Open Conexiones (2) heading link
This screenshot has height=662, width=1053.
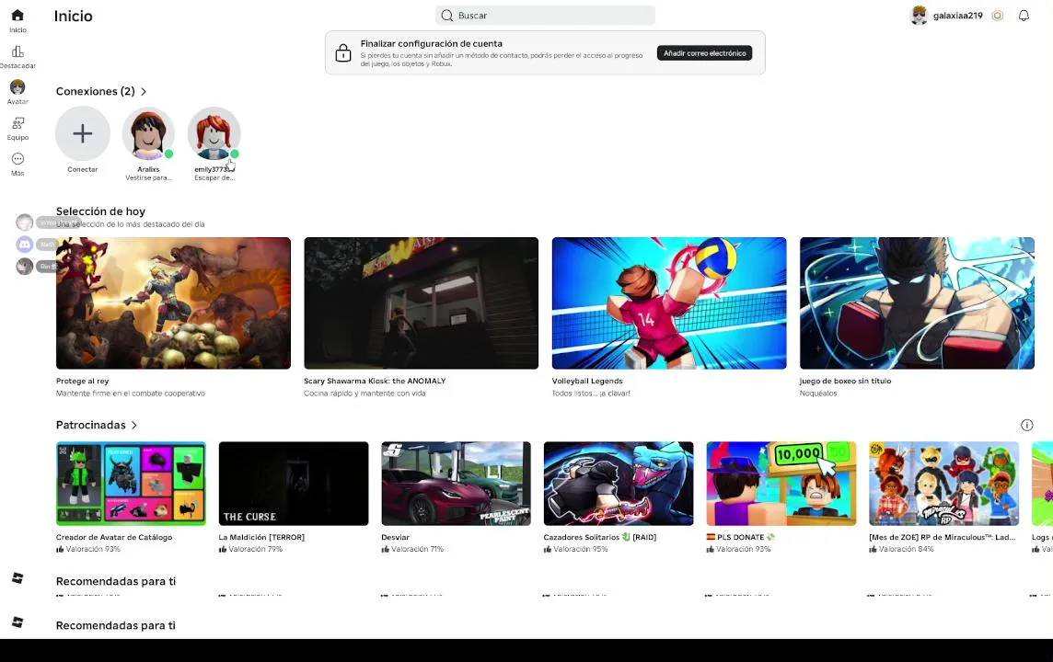click(96, 91)
